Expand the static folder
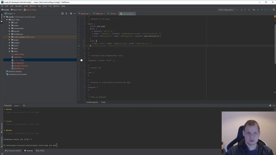The height and width of the screenshot is (155, 276). pos(9,49)
